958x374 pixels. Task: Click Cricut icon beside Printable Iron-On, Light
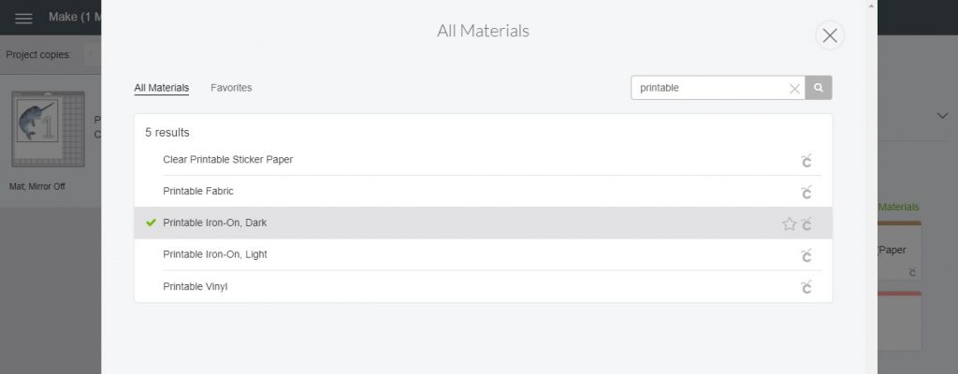pyautogui.click(x=806, y=255)
